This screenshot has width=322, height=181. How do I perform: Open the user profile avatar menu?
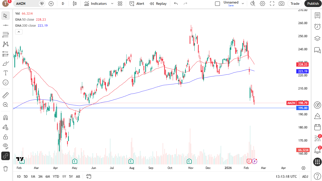point(6,4)
